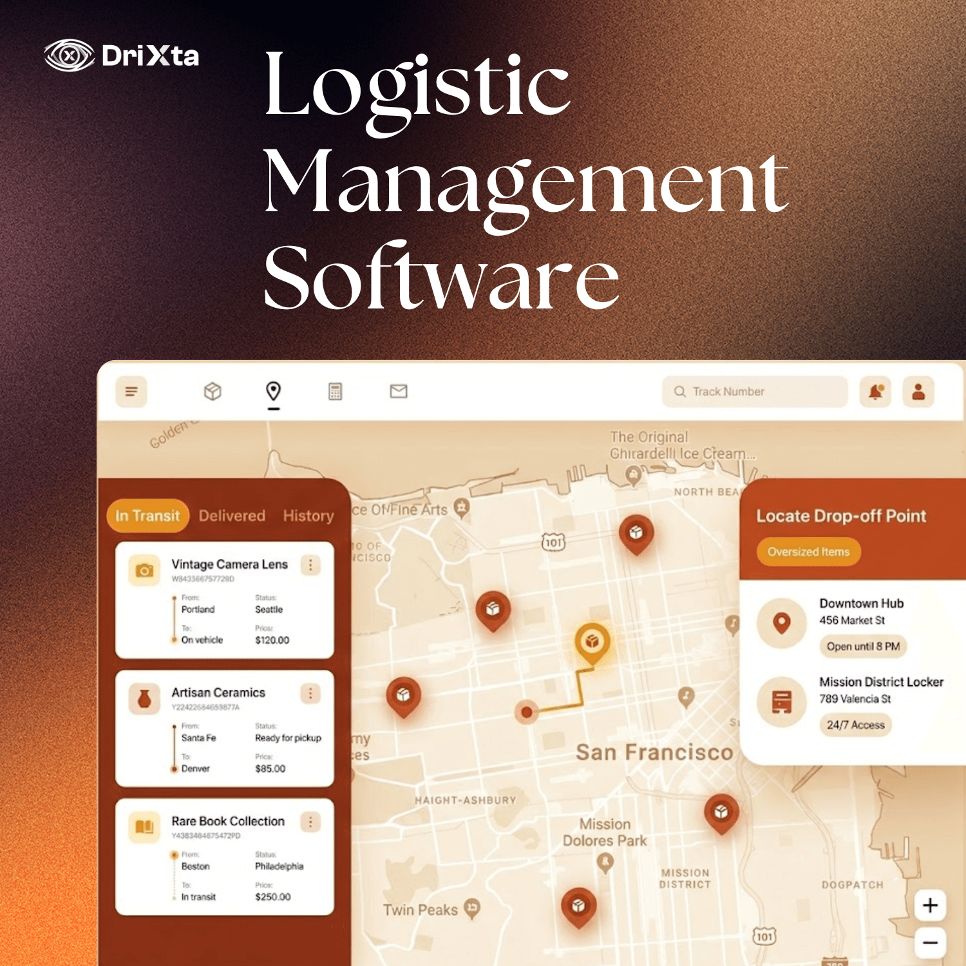Select the Rare Book Collection title
This screenshot has width=966, height=966.
point(228,821)
